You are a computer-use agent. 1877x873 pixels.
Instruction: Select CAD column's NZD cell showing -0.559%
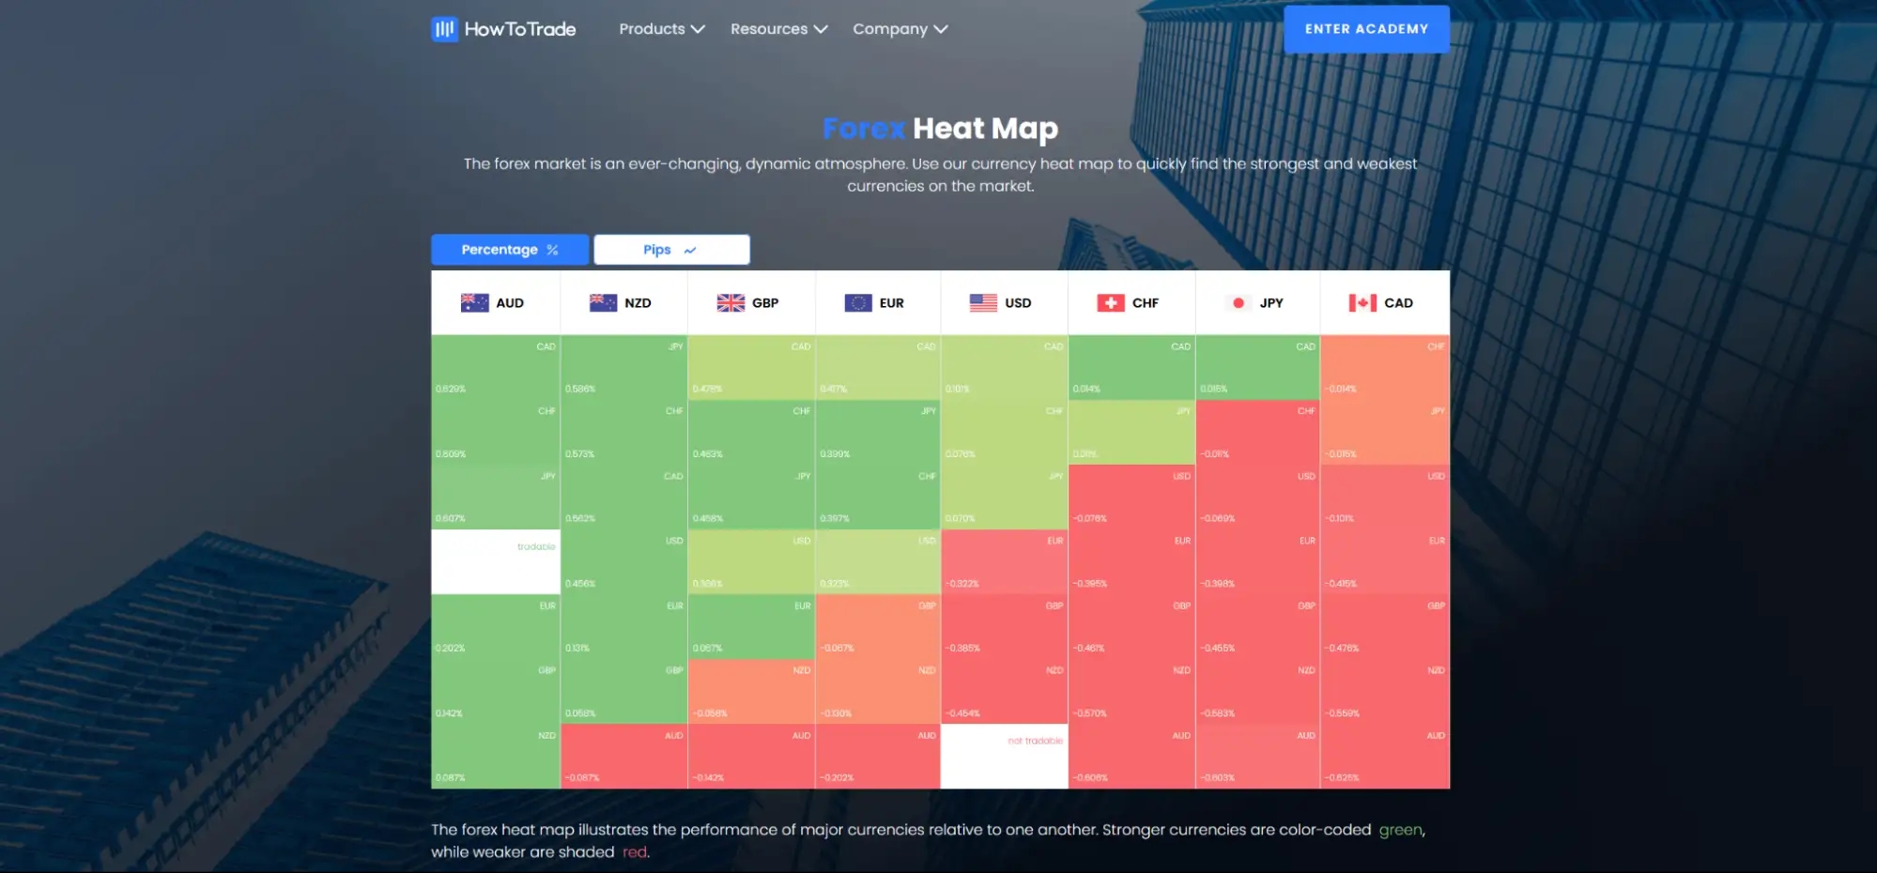point(1385,691)
